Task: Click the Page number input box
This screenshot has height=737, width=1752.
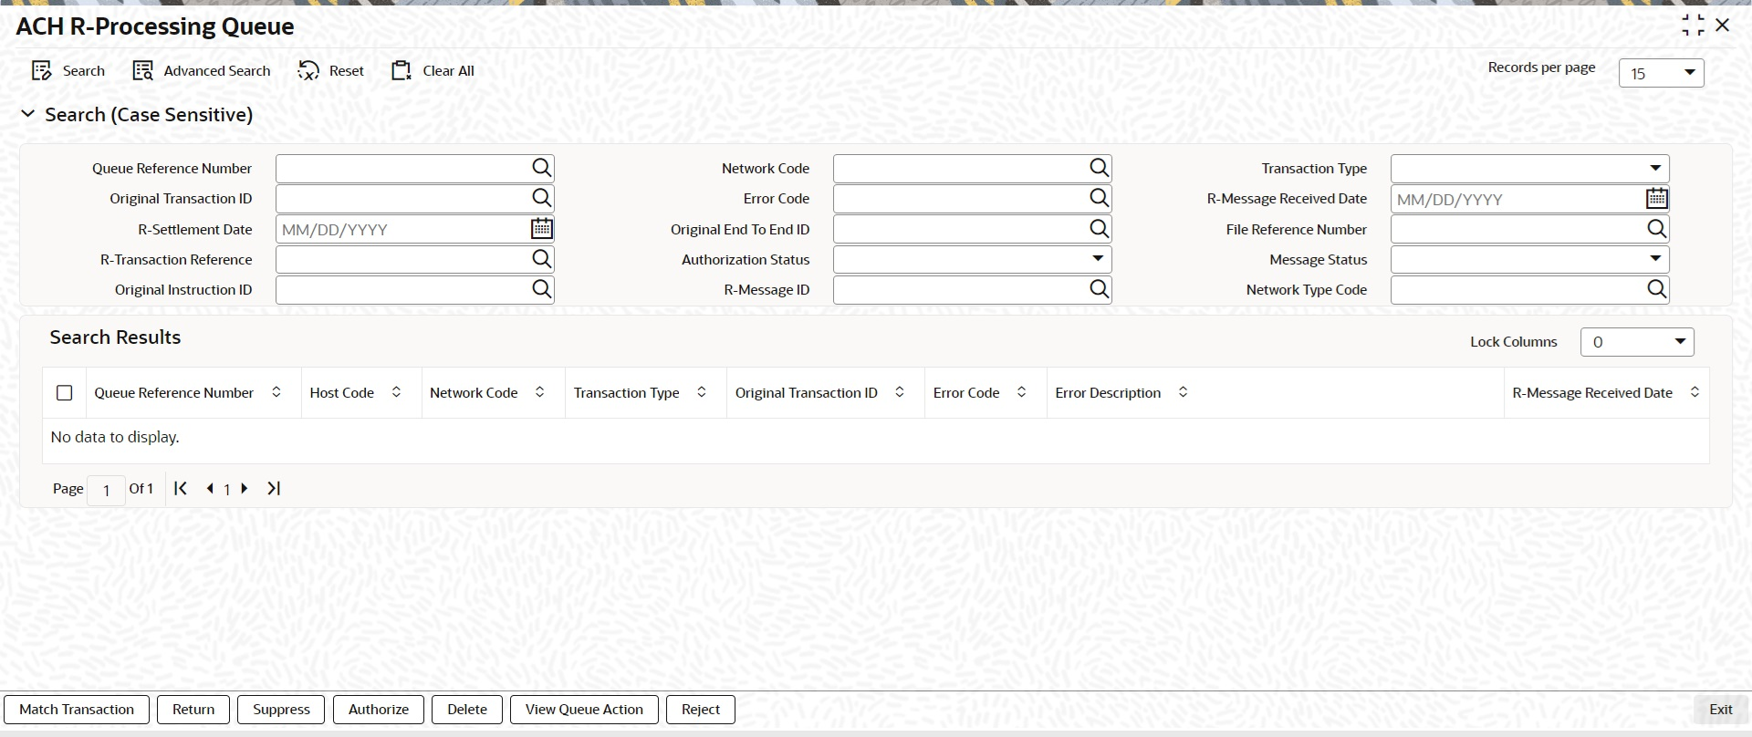Action: [x=106, y=490]
